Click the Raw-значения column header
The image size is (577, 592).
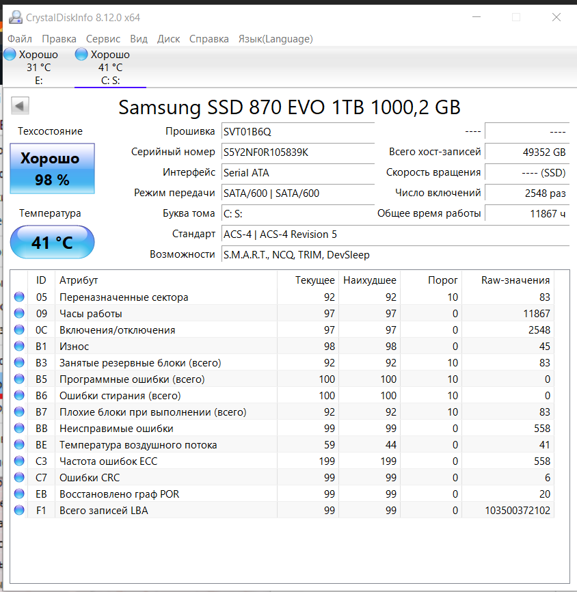(515, 280)
